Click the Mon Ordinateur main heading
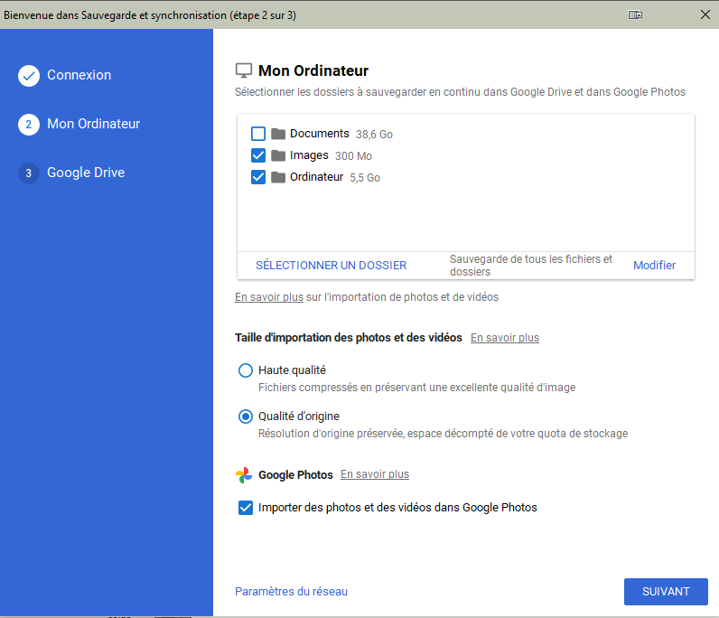Image resolution: width=719 pixels, height=618 pixels. tap(313, 70)
